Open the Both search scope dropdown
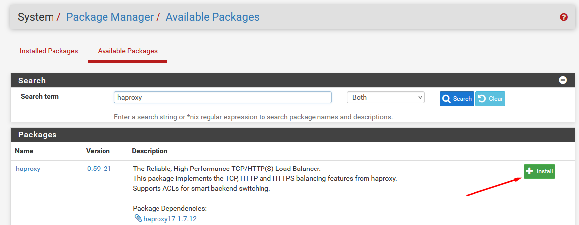 click(385, 98)
